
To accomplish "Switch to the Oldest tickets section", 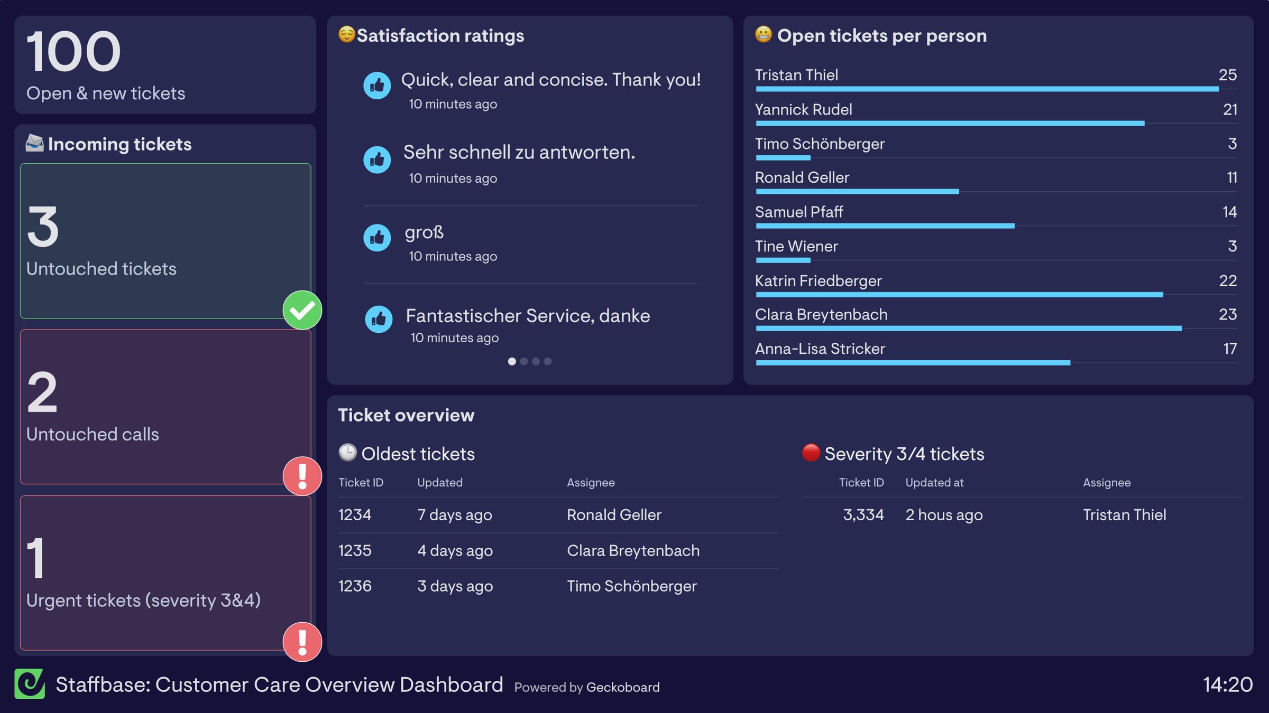I will click(418, 453).
